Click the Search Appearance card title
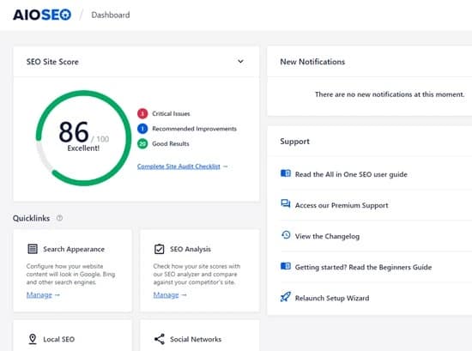Image resolution: width=472 pixels, height=351 pixels. pyautogui.click(x=74, y=249)
